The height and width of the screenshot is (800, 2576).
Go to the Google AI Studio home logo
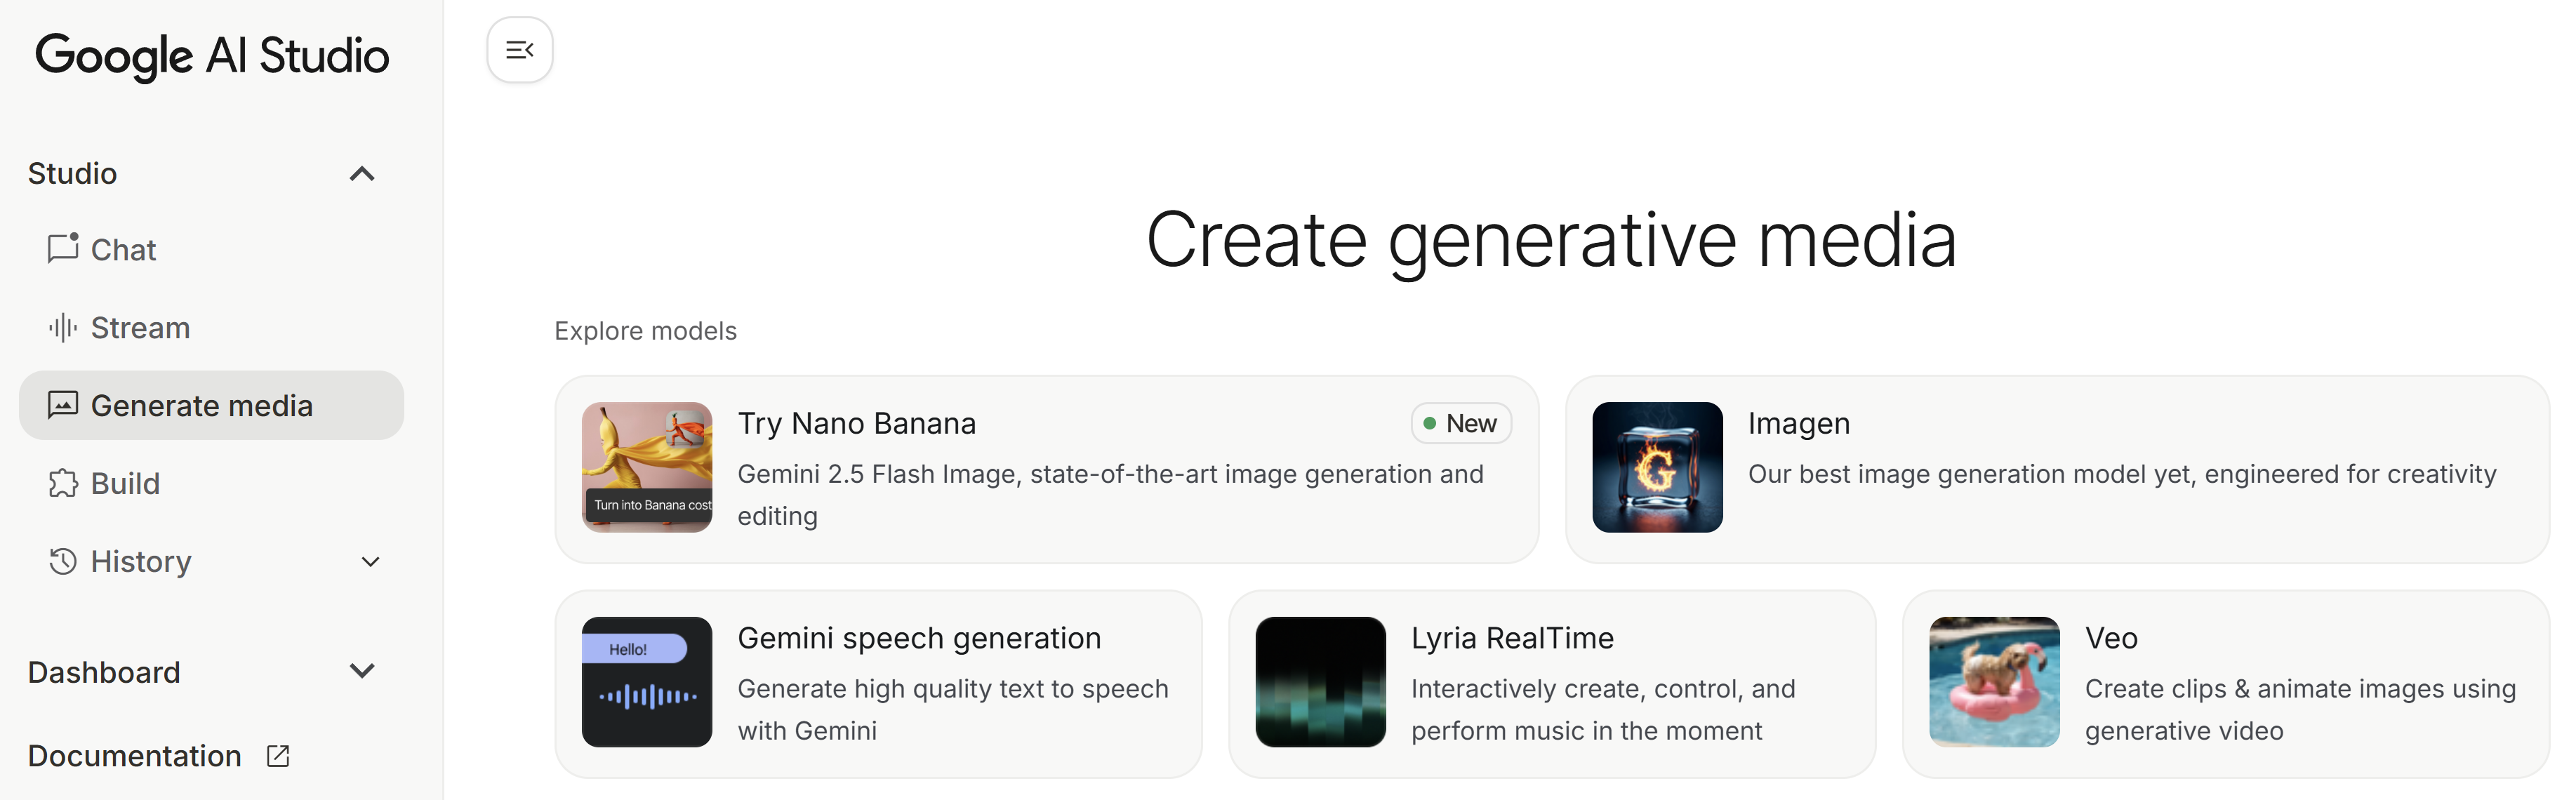click(x=212, y=56)
